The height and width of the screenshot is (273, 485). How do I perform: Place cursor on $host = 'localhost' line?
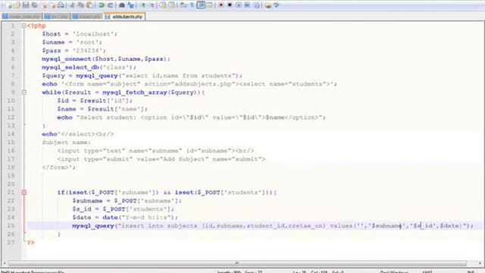(x=80, y=34)
